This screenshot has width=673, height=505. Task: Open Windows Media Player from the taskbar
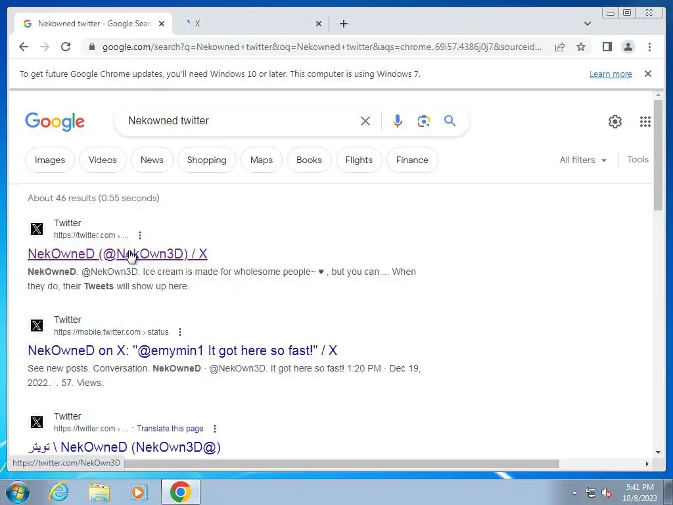pos(138,493)
